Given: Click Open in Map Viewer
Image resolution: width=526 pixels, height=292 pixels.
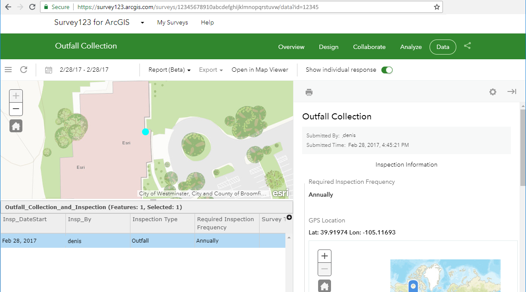Looking at the screenshot, I should (x=260, y=70).
